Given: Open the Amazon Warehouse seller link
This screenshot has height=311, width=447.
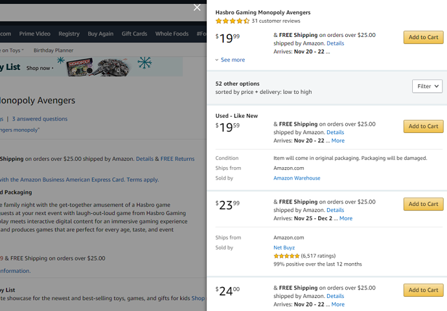Looking at the screenshot, I should pos(297,178).
